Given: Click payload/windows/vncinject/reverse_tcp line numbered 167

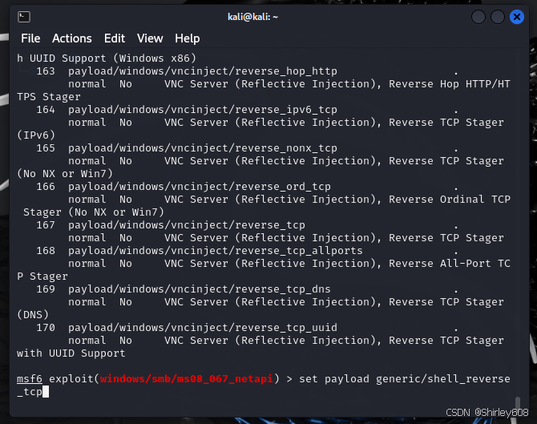Looking at the screenshot, I should coord(187,225).
